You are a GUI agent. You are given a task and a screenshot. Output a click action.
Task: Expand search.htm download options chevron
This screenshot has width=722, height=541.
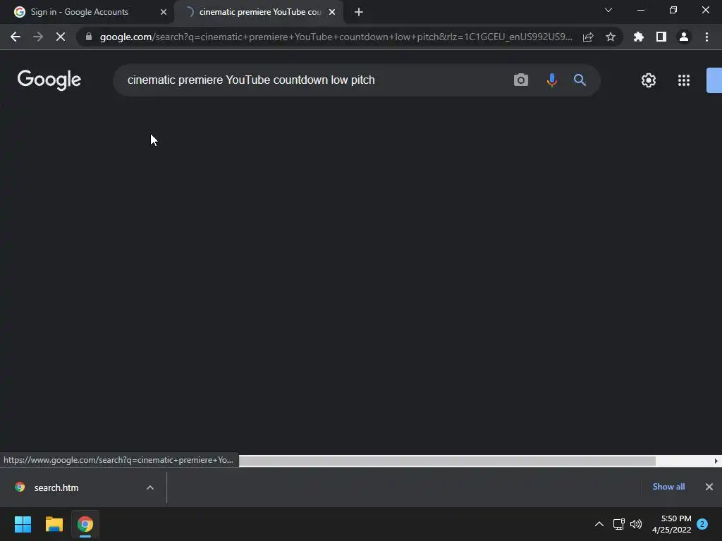150,487
